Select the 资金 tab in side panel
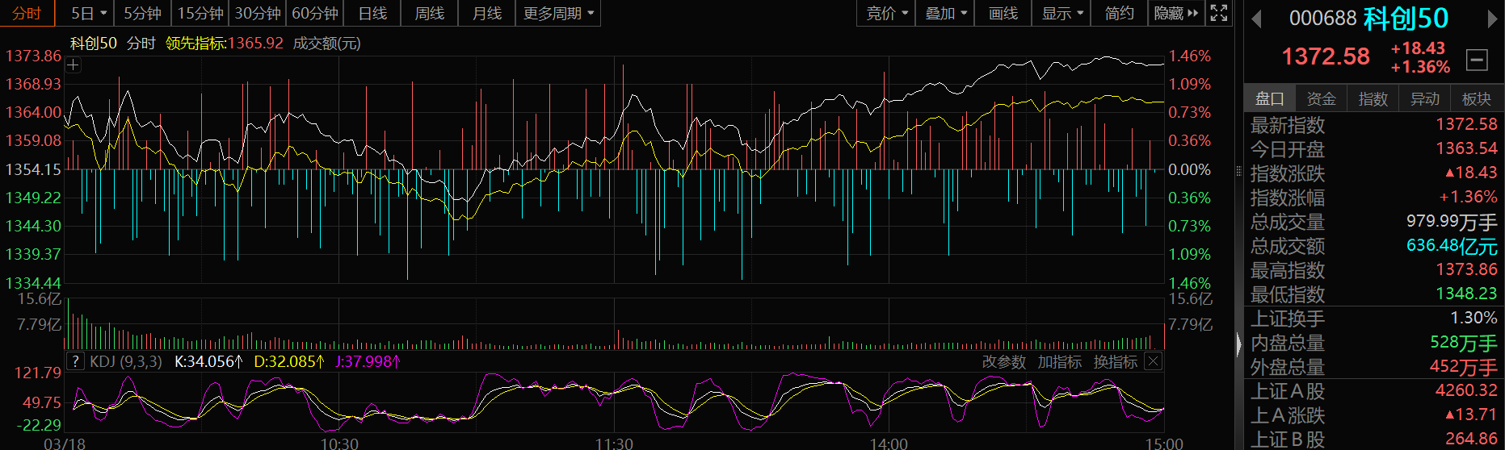This screenshot has height=450, width=1505. (1321, 98)
